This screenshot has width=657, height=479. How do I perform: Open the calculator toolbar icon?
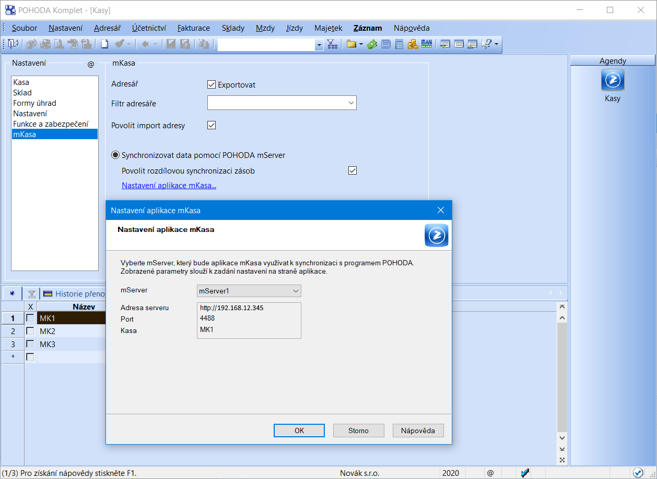click(x=400, y=44)
